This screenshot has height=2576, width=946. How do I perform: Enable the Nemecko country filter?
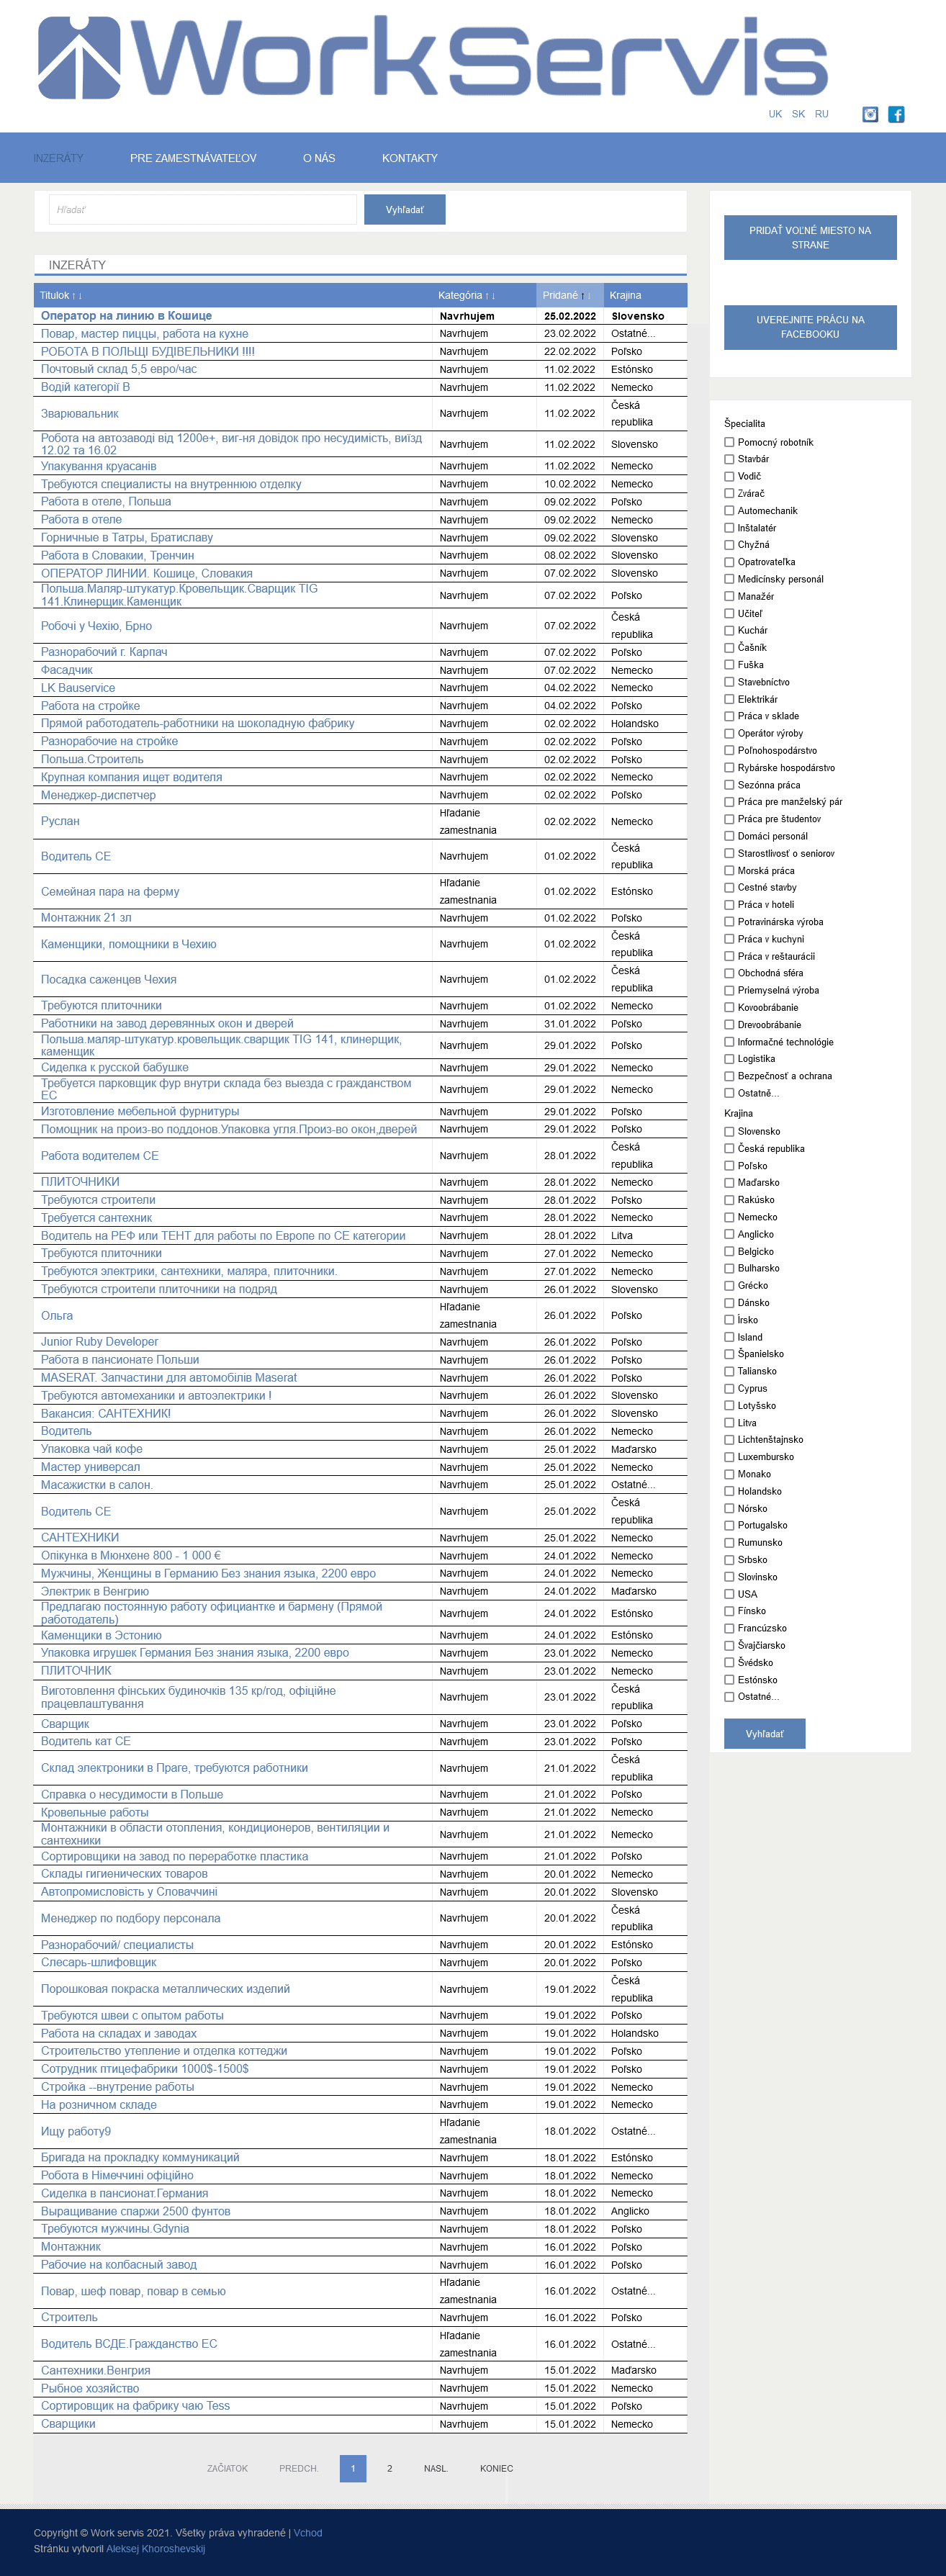pos(729,1217)
